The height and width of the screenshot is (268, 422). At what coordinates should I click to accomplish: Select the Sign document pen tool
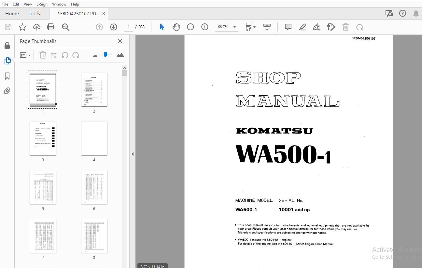pyautogui.click(x=317, y=27)
